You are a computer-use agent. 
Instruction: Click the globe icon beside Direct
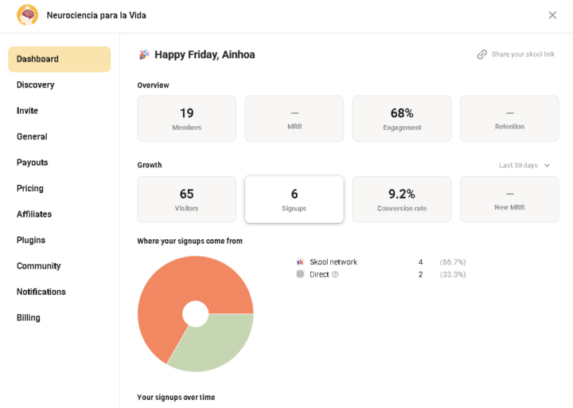300,274
